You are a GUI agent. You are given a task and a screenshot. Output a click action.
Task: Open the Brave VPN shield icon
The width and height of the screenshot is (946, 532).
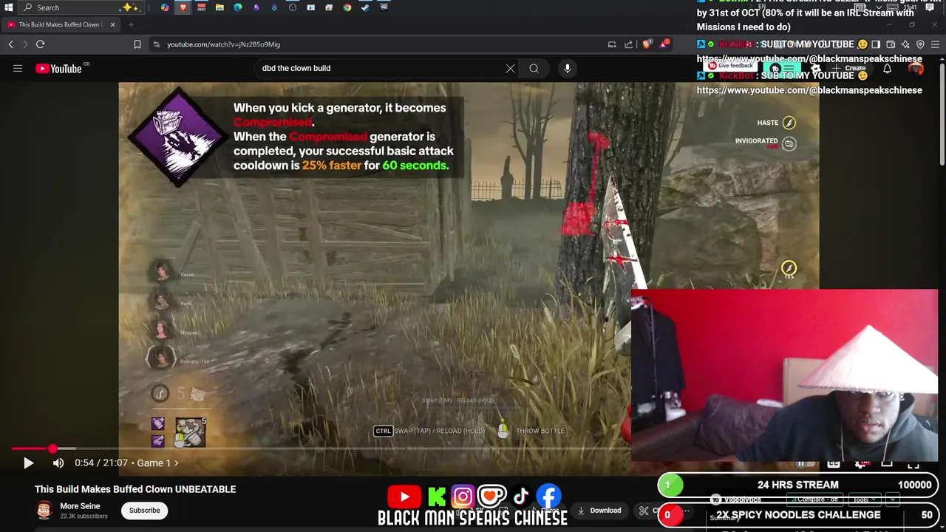[920, 44]
